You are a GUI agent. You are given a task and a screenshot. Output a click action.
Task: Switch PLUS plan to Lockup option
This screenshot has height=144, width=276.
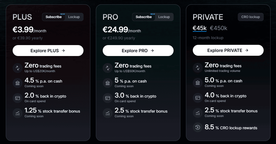tap(74, 17)
